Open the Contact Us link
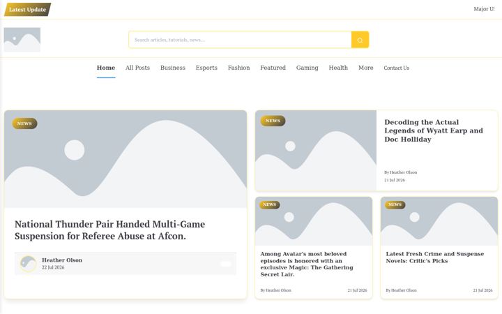This screenshot has height=314, width=502. [x=396, y=68]
